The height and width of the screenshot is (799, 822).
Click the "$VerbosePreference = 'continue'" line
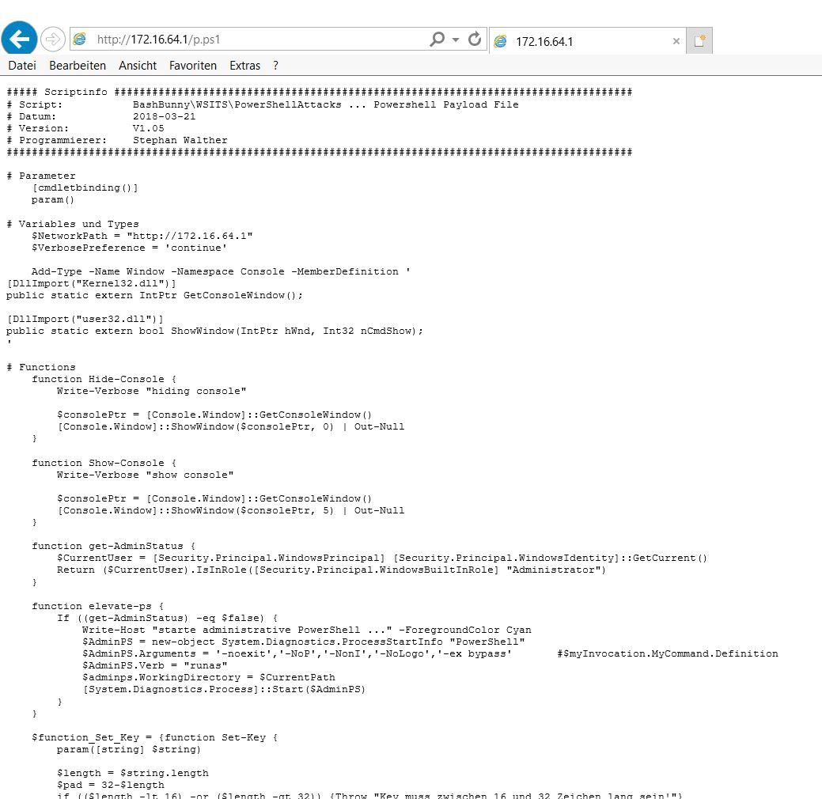tap(129, 248)
